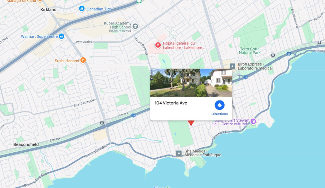Click the Directions text label

(220, 114)
